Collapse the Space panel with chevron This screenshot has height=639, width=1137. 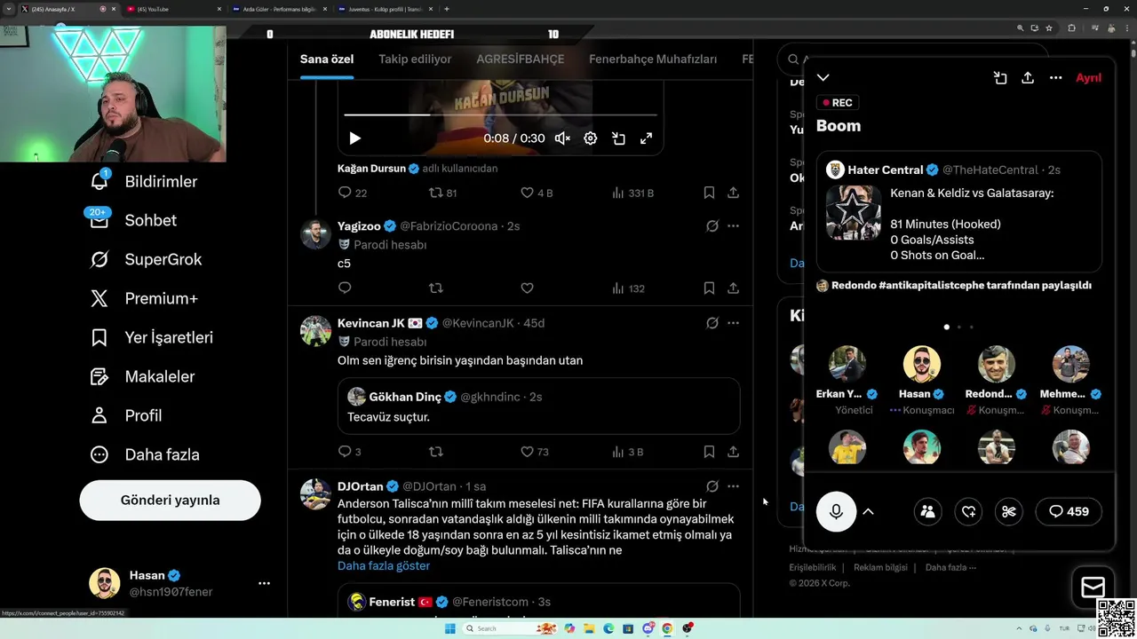(x=823, y=78)
